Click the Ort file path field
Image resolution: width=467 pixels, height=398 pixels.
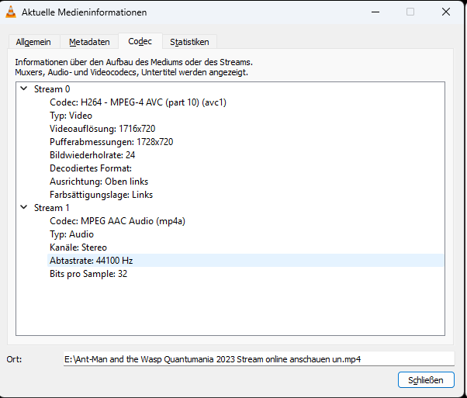pos(259,358)
